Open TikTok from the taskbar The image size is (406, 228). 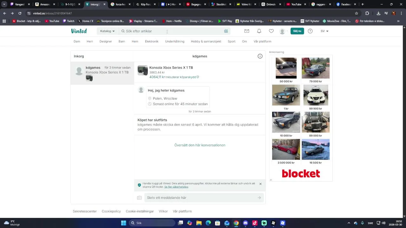[255, 223]
